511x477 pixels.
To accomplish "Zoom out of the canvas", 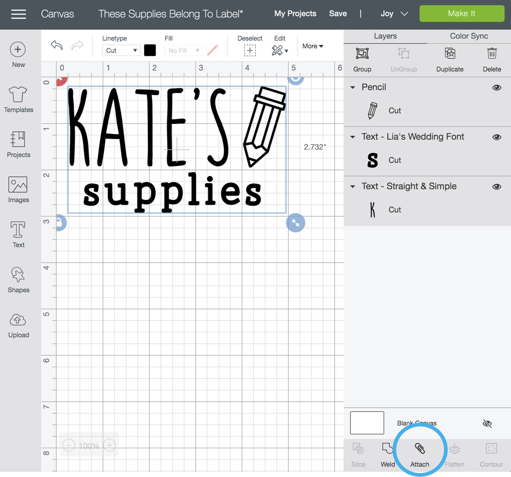I will (69, 445).
